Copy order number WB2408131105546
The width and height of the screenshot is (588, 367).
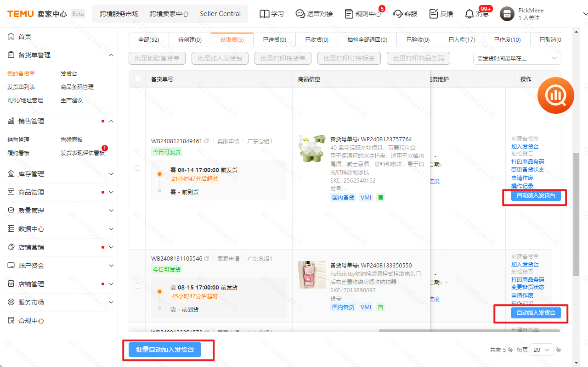207,259
